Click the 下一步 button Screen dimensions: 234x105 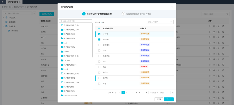click(x=169, y=99)
